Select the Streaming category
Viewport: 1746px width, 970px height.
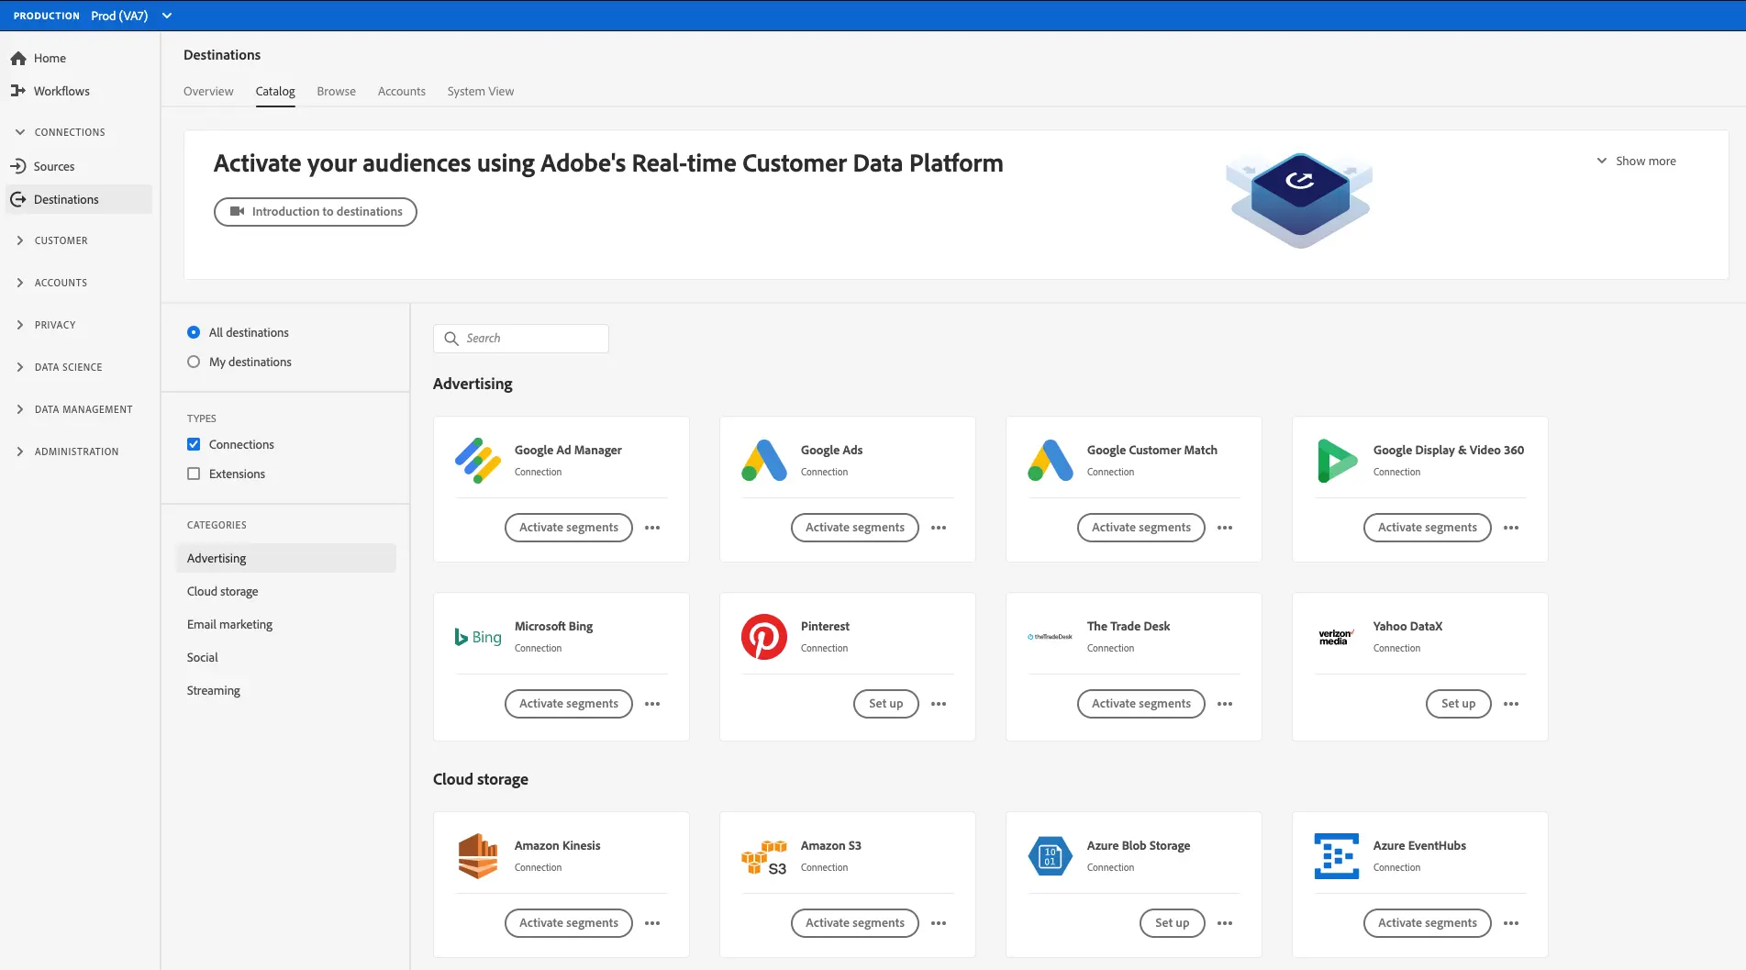tap(286, 690)
